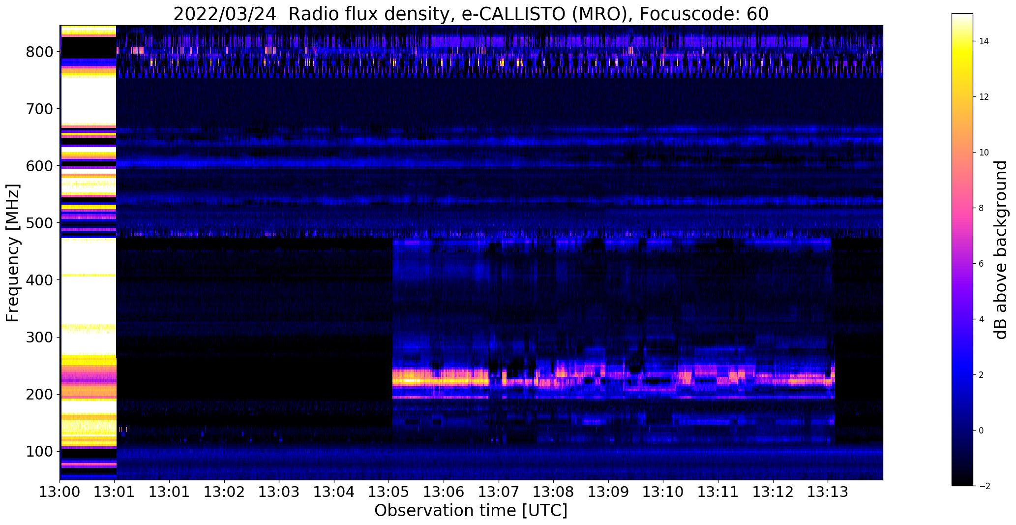
Task: Click the 100 MHz frequency tick label
Action: 40,451
